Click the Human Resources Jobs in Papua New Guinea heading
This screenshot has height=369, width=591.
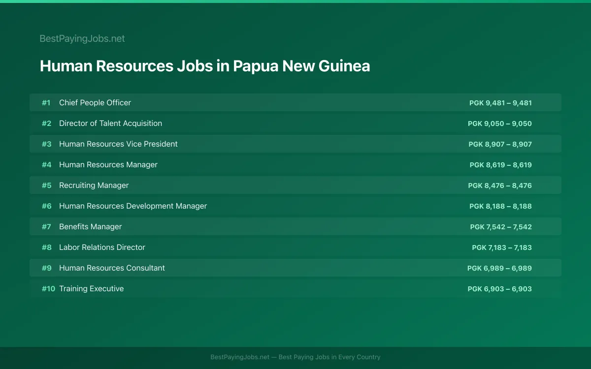coord(205,66)
